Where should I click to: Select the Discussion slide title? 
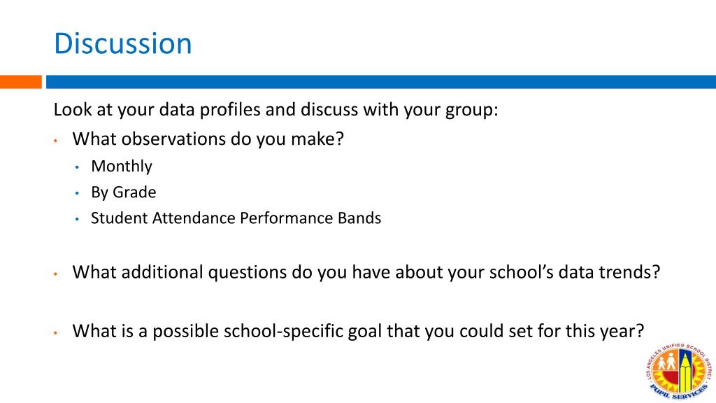(x=123, y=43)
